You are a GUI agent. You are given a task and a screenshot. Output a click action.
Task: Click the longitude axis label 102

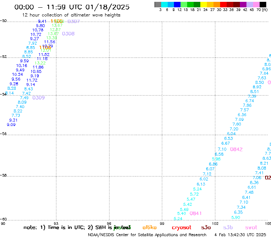pos(215,224)
